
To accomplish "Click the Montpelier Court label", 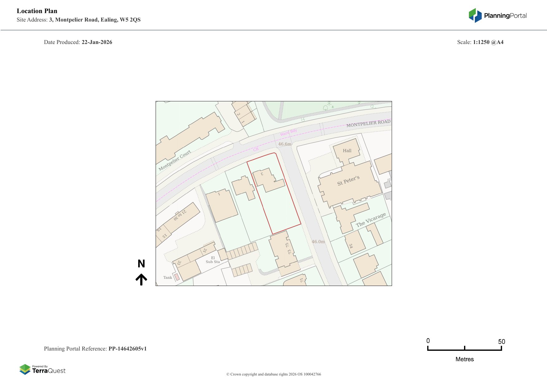I will tap(175, 161).
